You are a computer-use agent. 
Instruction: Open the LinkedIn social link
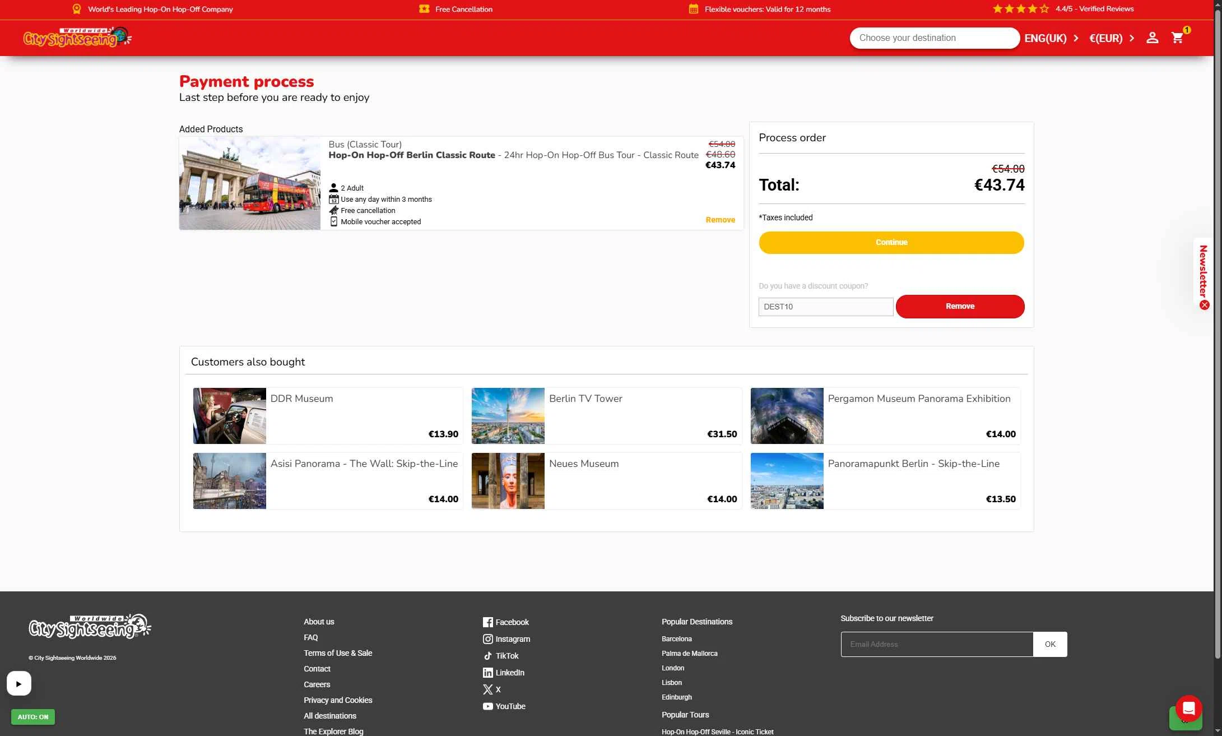pos(503,673)
